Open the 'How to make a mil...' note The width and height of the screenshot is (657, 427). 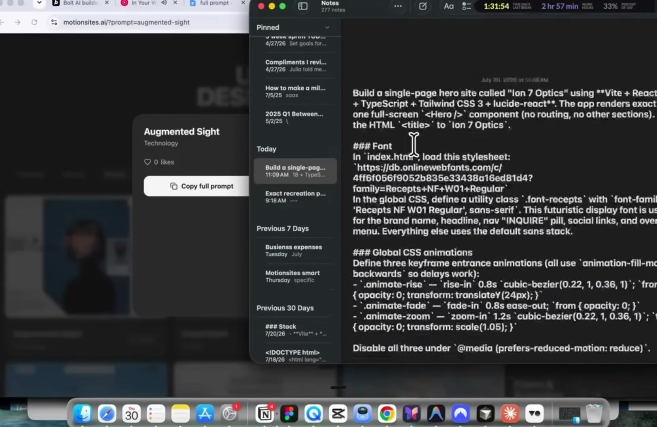pyautogui.click(x=295, y=91)
